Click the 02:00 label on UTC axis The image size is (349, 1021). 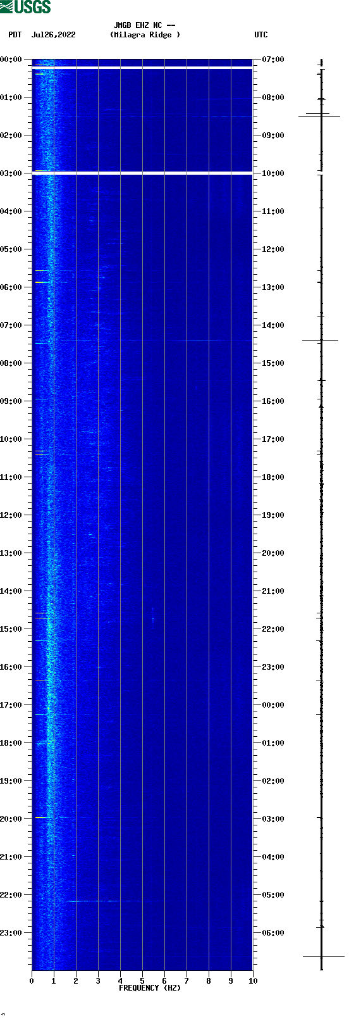pyautogui.click(x=272, y=781)
